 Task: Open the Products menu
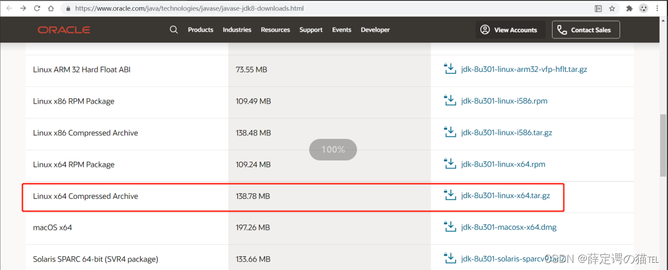[200, 30]
